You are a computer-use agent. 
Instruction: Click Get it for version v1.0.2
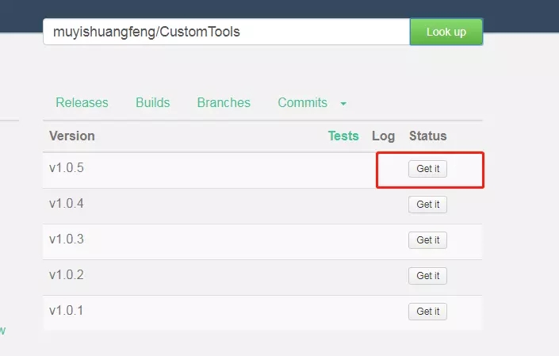tap(428, 275)
